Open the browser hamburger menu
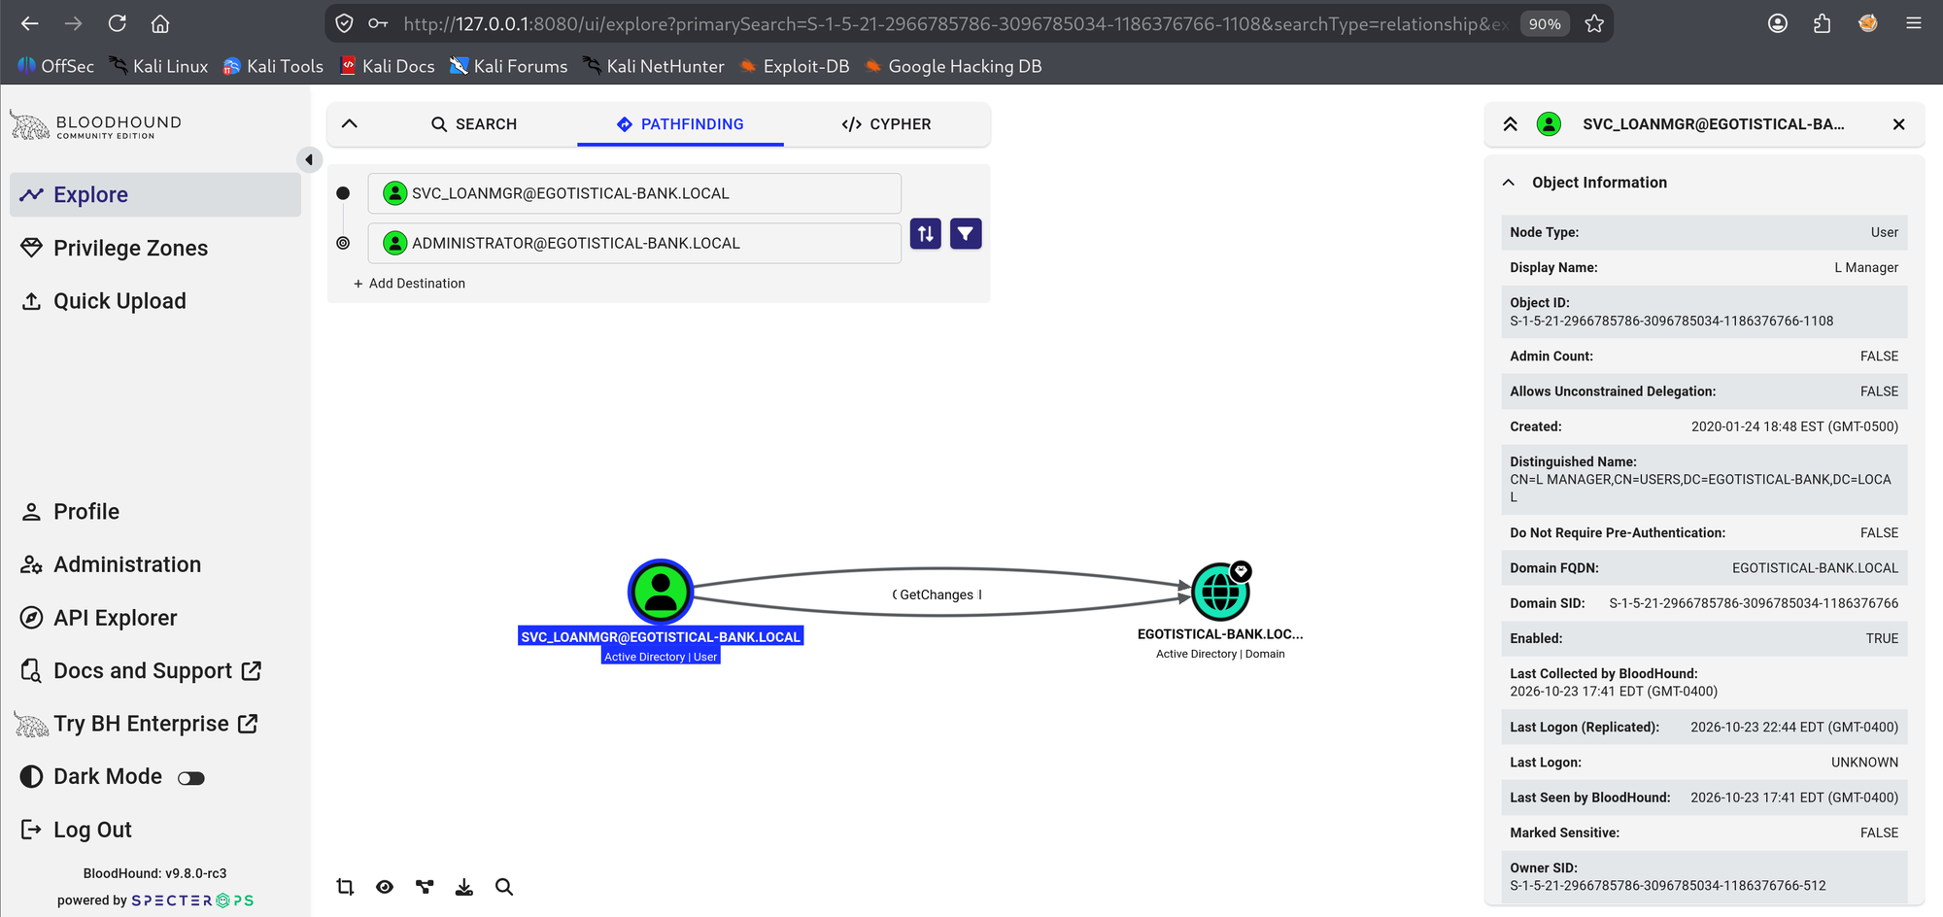The width and height of the screenshot is (1943, 917). click(1914, 23)
